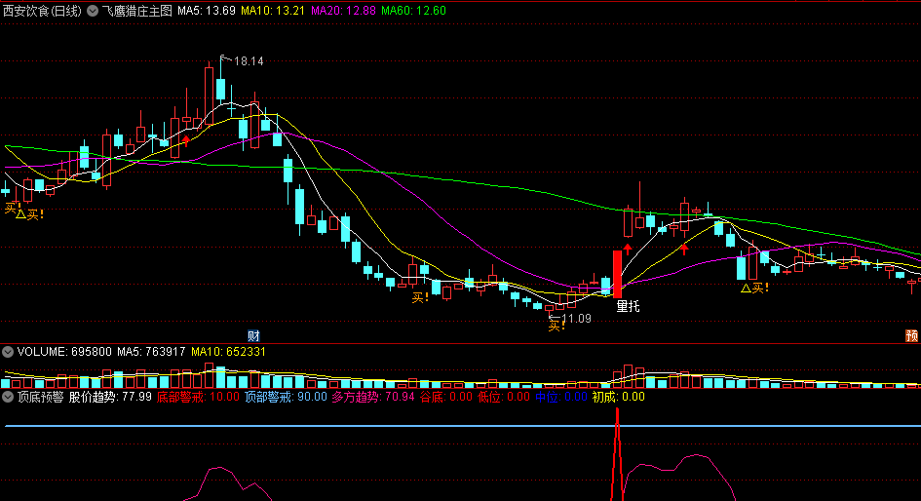Screen dimensions: 921x501
Task: Open the 顶底预警 indicator dropdown arrow
Action: coord(8,397)
